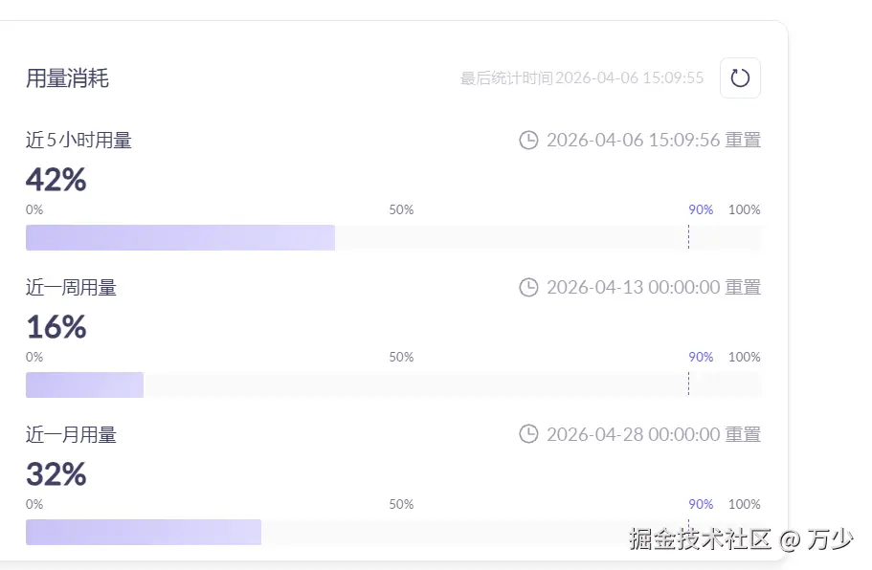Click the 32% monthly usage value
Image resolution: width=872 pixels, height=570 pixels.
click(x=56, y=474)
